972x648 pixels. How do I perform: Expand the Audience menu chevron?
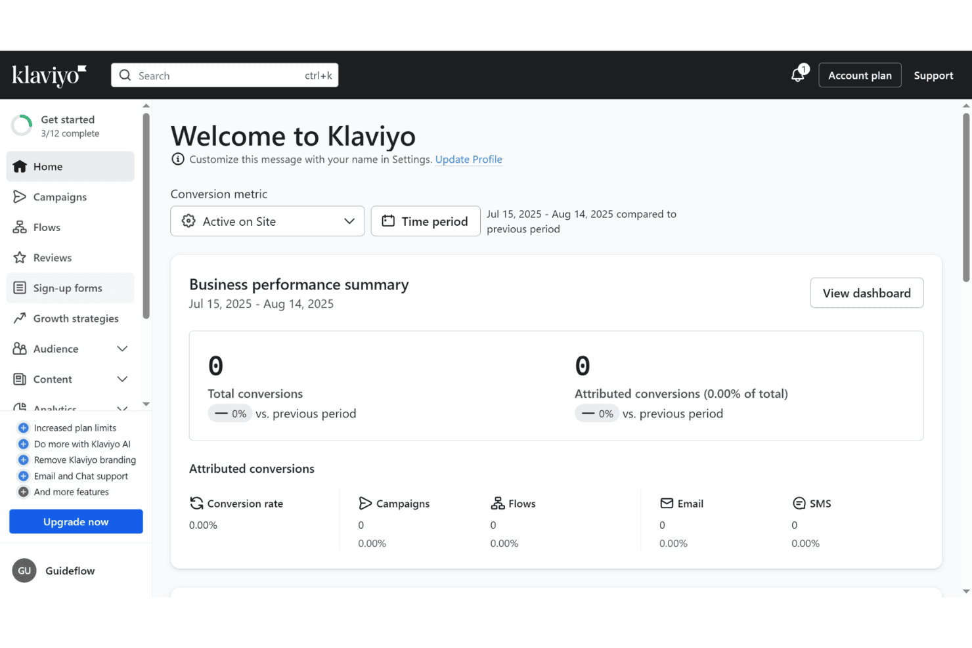click(x=122, y=349)
